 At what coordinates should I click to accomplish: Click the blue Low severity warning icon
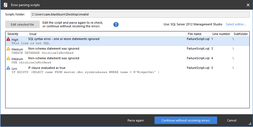[8, 68]
